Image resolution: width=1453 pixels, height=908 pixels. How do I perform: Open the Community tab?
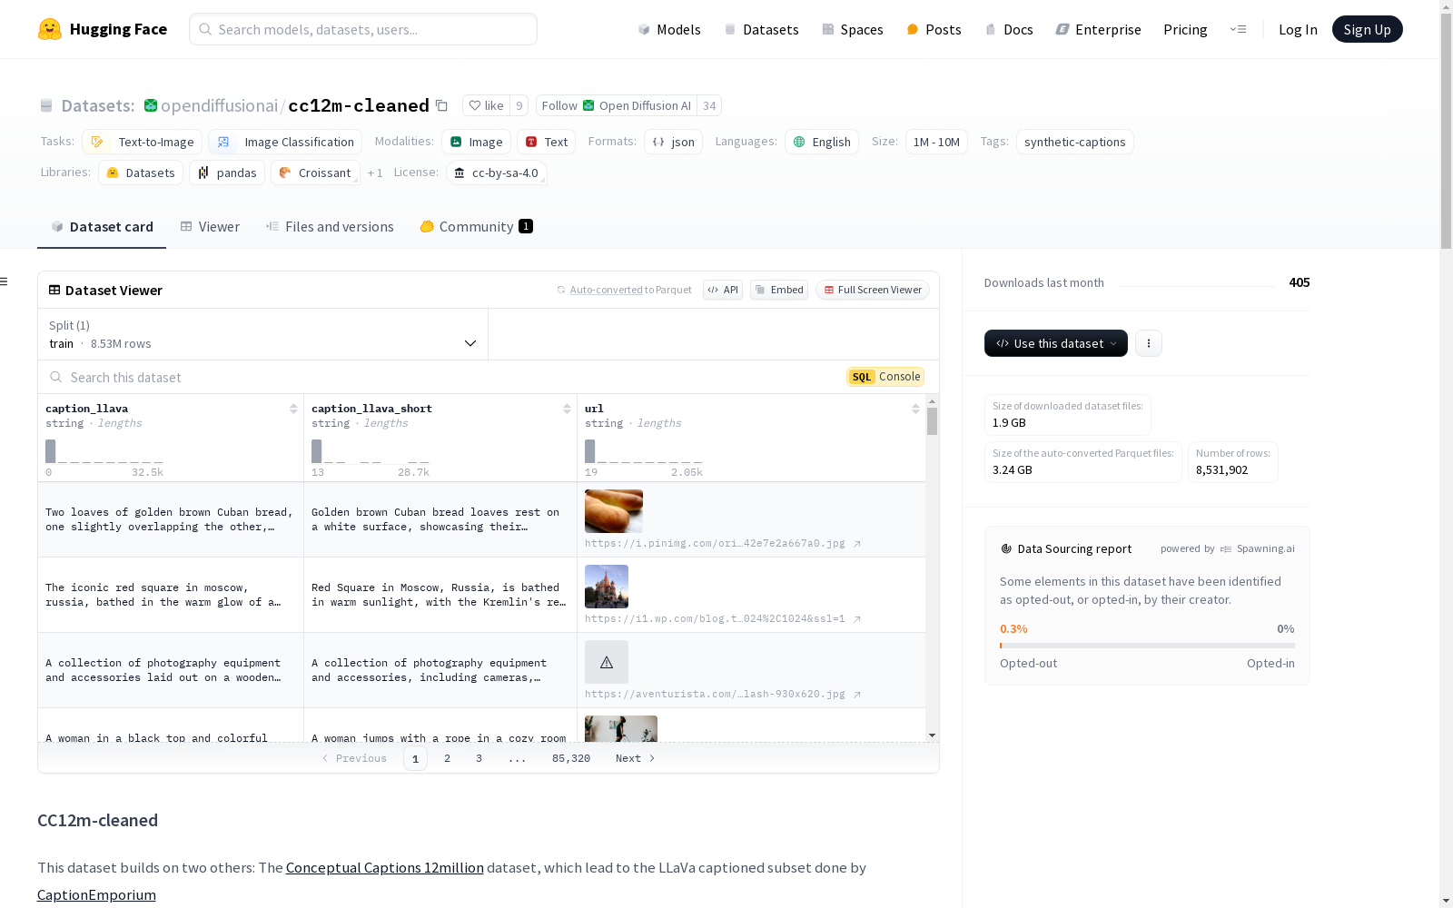click(x=476, y=227)
